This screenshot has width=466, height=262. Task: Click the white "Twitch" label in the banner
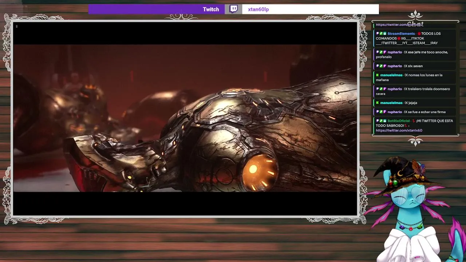211,9
